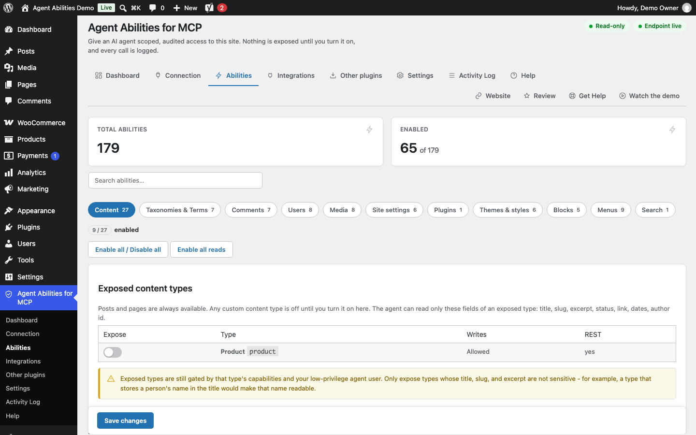This screenshot has width=696, height=435.
Task: Open the Watch the demo link
Action: pyautogui.click(x=650, y=96)
